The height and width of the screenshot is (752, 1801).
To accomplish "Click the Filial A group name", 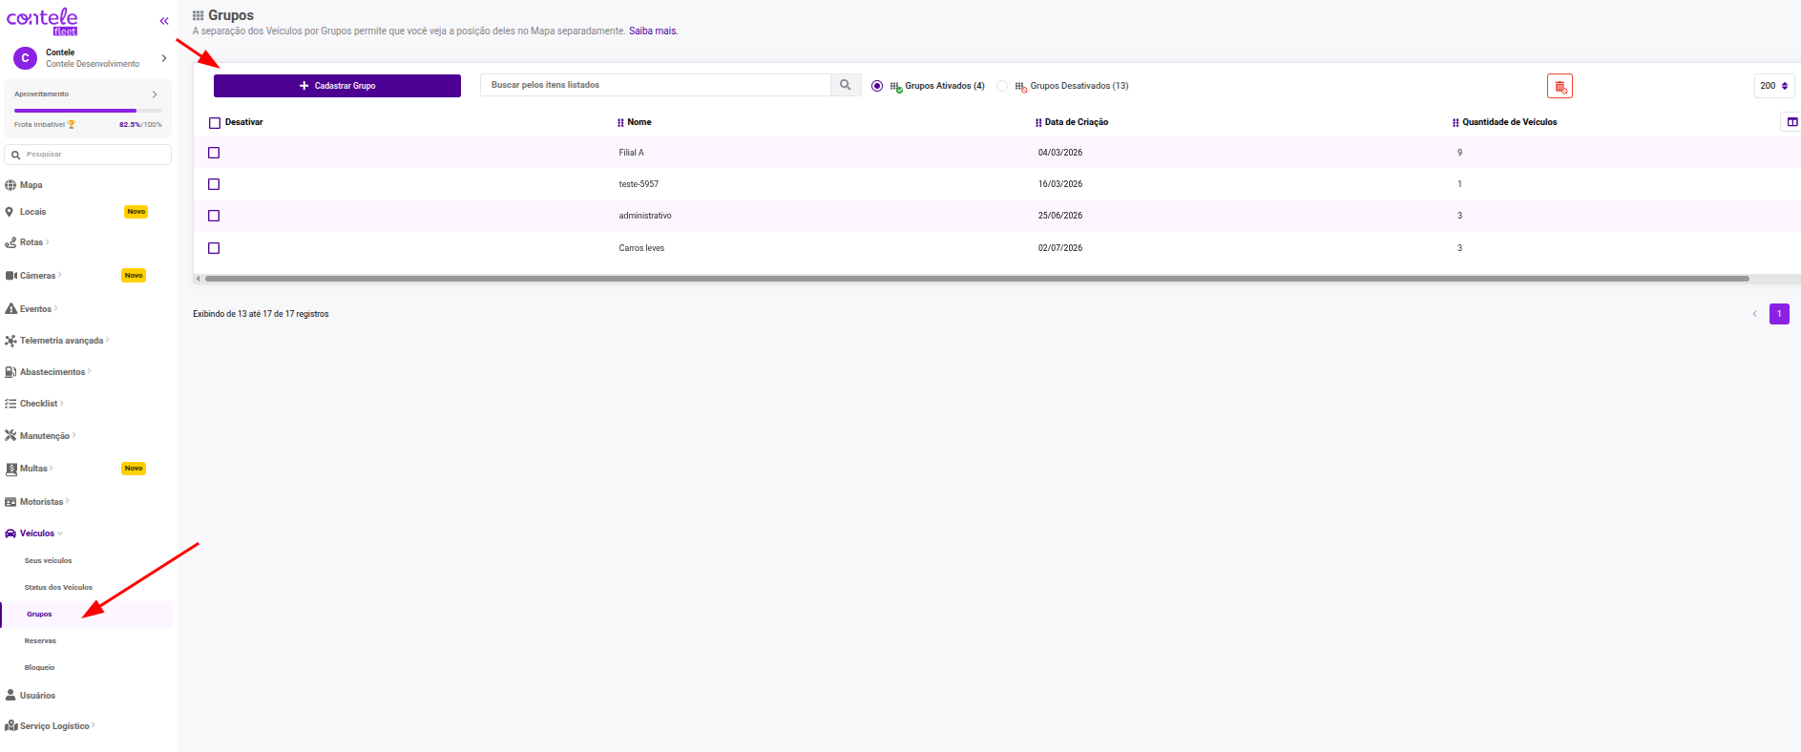I will point(632,153).
